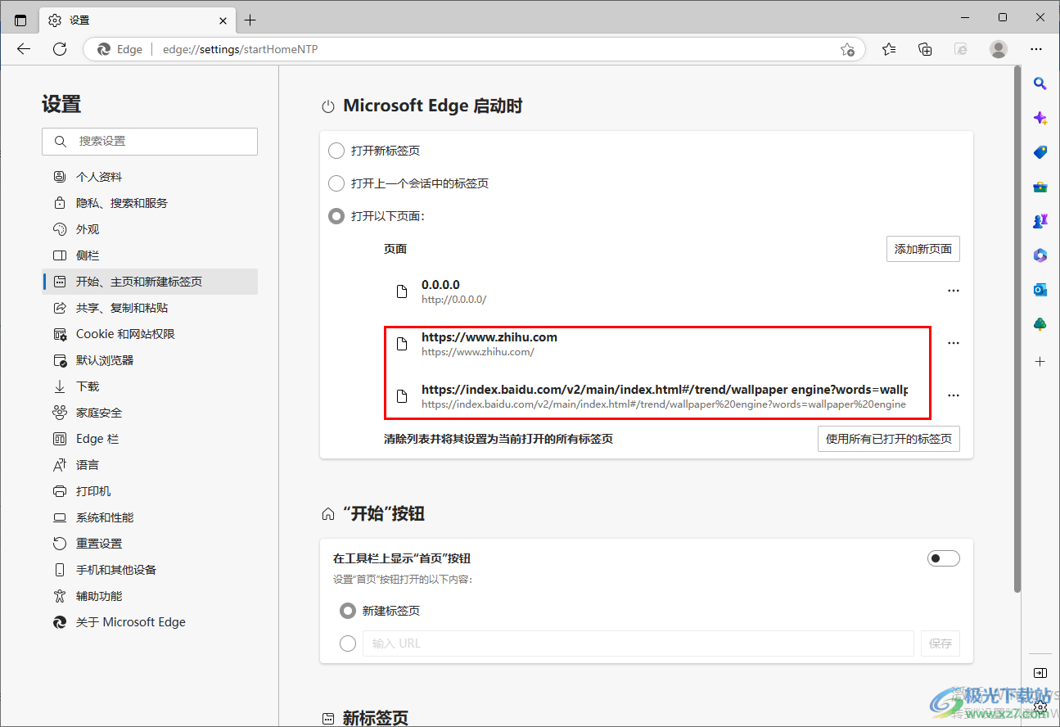This screenshot has width=1060, height=727.
Task: Open 系统和性能 settings section
Action: click(150, 517)
